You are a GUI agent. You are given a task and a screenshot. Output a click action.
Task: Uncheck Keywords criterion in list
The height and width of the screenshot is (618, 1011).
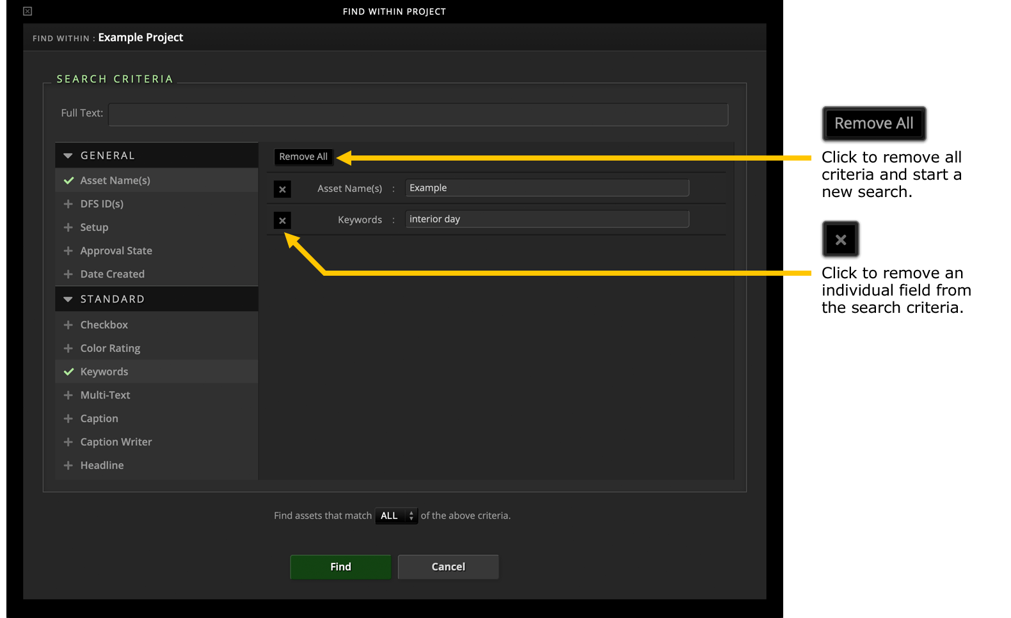click(69, 372)
